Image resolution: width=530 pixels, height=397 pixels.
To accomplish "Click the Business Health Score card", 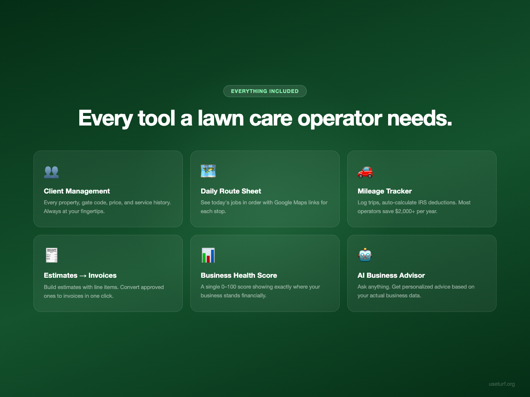I will [265, 273].
